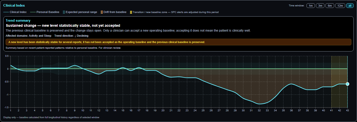Select the 6m time window
The width and height of the screenshot is (357, 122).
click(330, 6)
